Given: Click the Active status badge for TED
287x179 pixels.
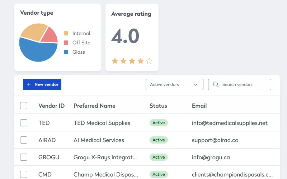Looking at the screenshot, I should tap(159, 123).
